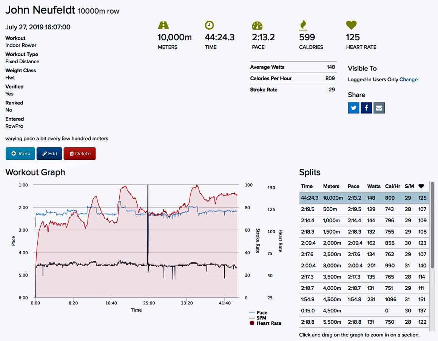
Task: Click the Average Watts value 148
Action: click(x=331, y=67)
